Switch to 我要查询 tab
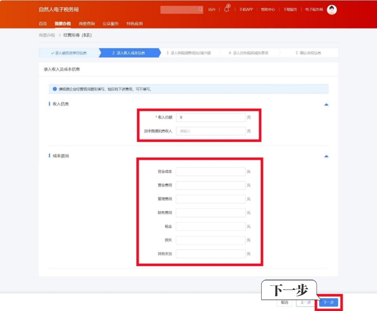 tap(87, 24)
